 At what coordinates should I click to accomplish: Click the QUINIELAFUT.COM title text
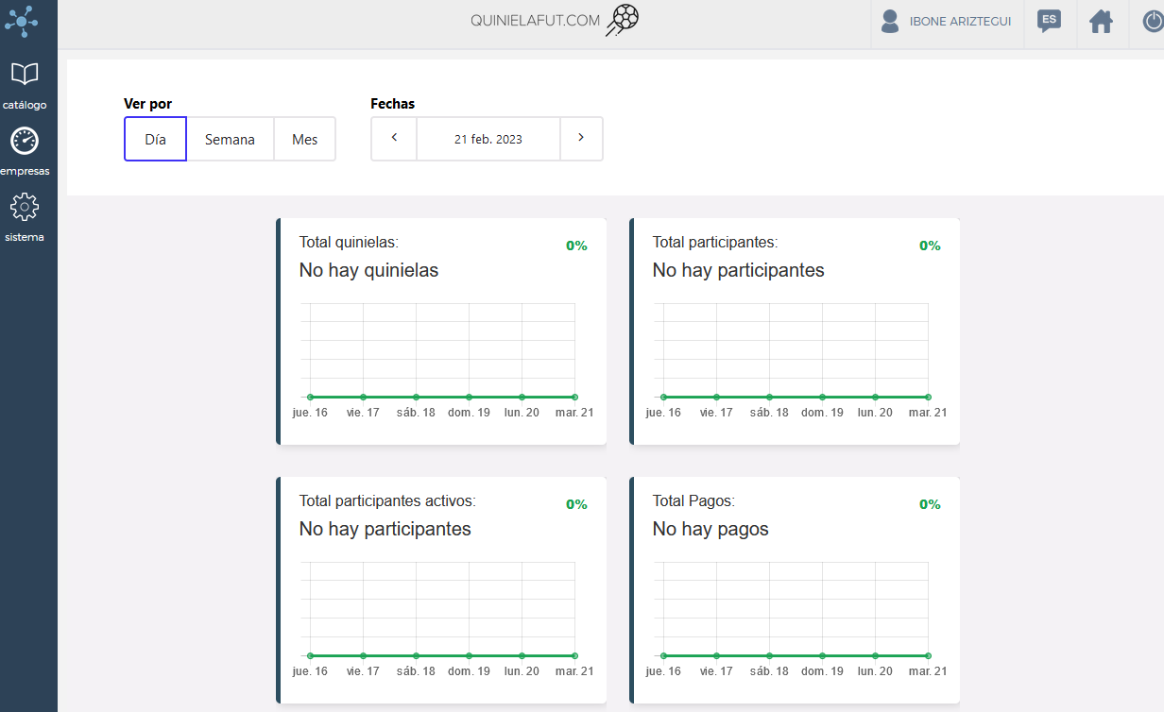[x=535, y=21]
